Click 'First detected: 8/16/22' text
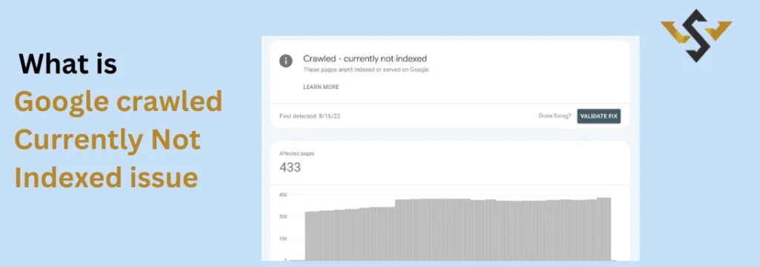 tap(309, 116)
